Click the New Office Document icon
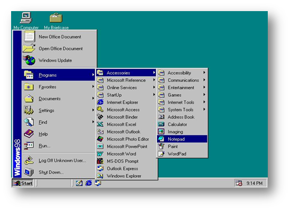The width and height of the screenshot is (290, 210). (x=29, y=36)
